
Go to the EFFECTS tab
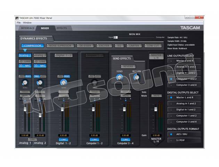pos(62,28)
